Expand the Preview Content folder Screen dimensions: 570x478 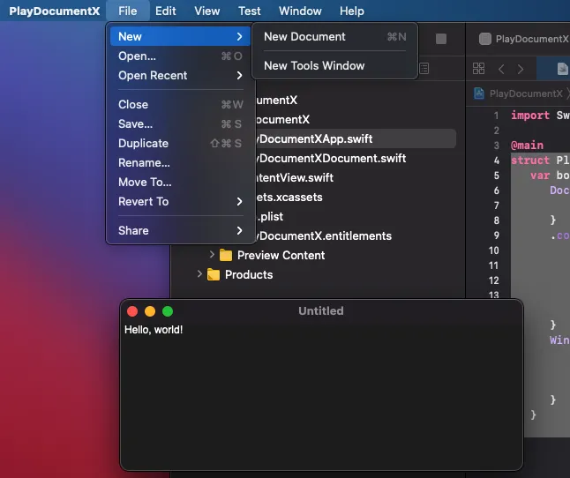212,255
